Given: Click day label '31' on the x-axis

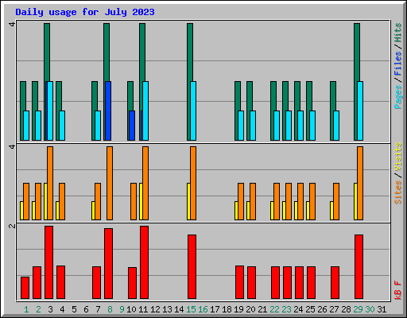Looking at the screenshot, I should coord(382,309).
